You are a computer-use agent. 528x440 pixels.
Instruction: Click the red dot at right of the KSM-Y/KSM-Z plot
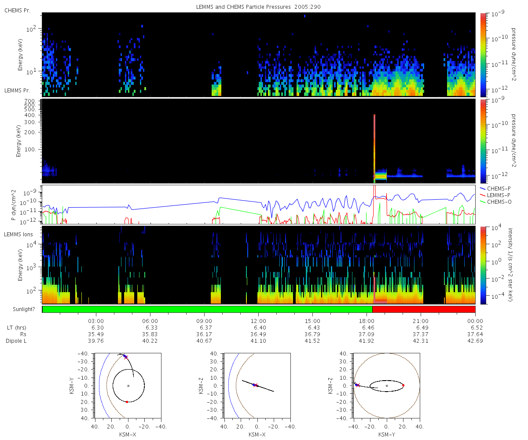[403, 385]
